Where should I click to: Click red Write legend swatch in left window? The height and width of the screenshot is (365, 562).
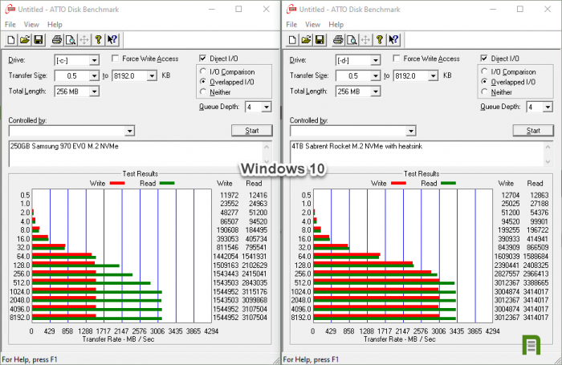point(117,183)
